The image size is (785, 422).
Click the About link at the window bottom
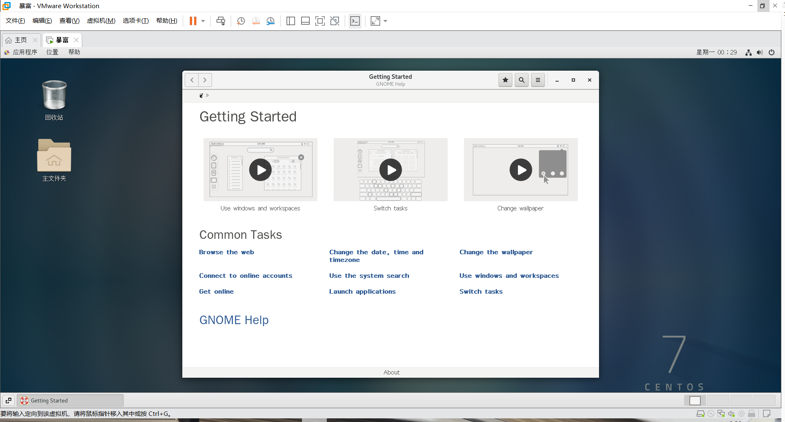(x=391, y=372)
